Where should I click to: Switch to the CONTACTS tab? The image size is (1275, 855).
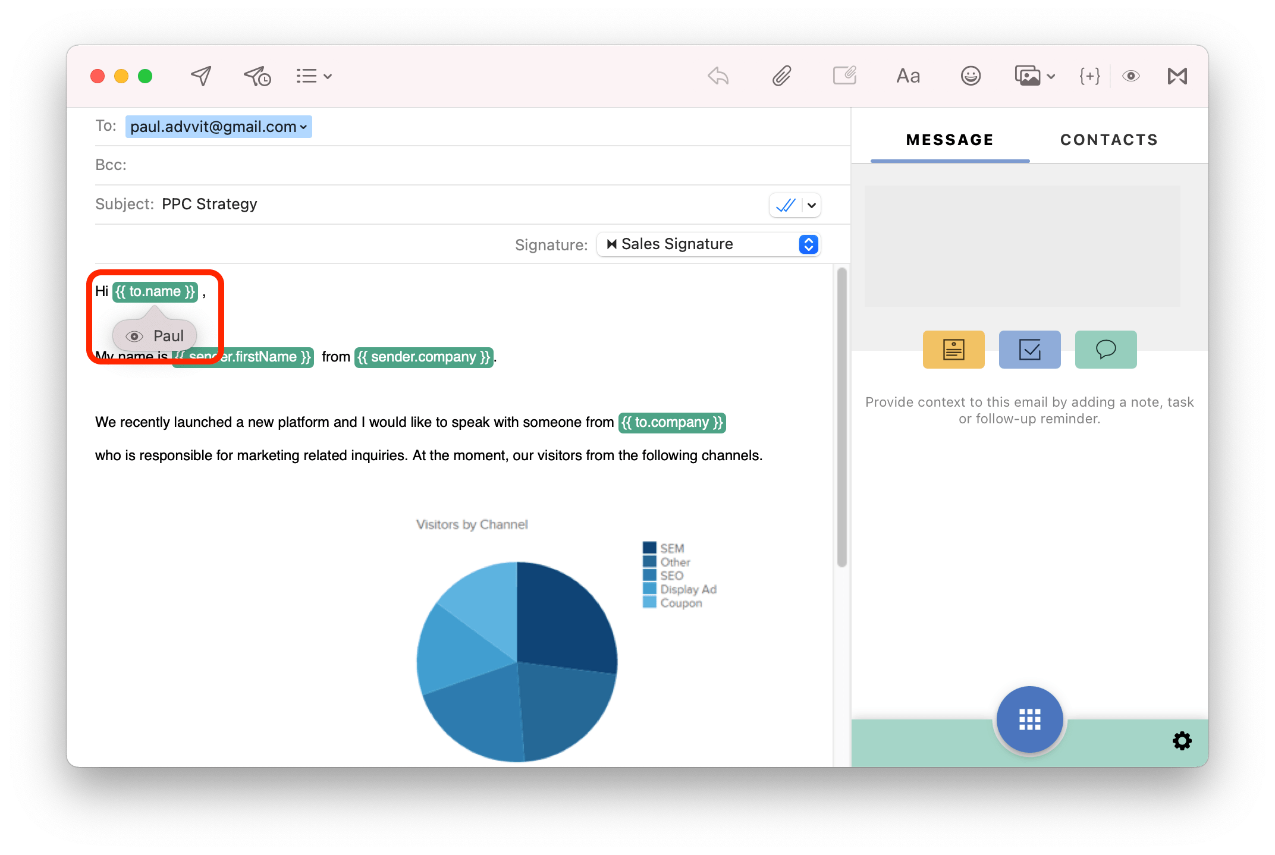point(1108,140)
